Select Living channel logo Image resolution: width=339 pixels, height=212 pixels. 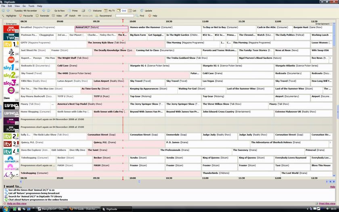tap(11, 106)
